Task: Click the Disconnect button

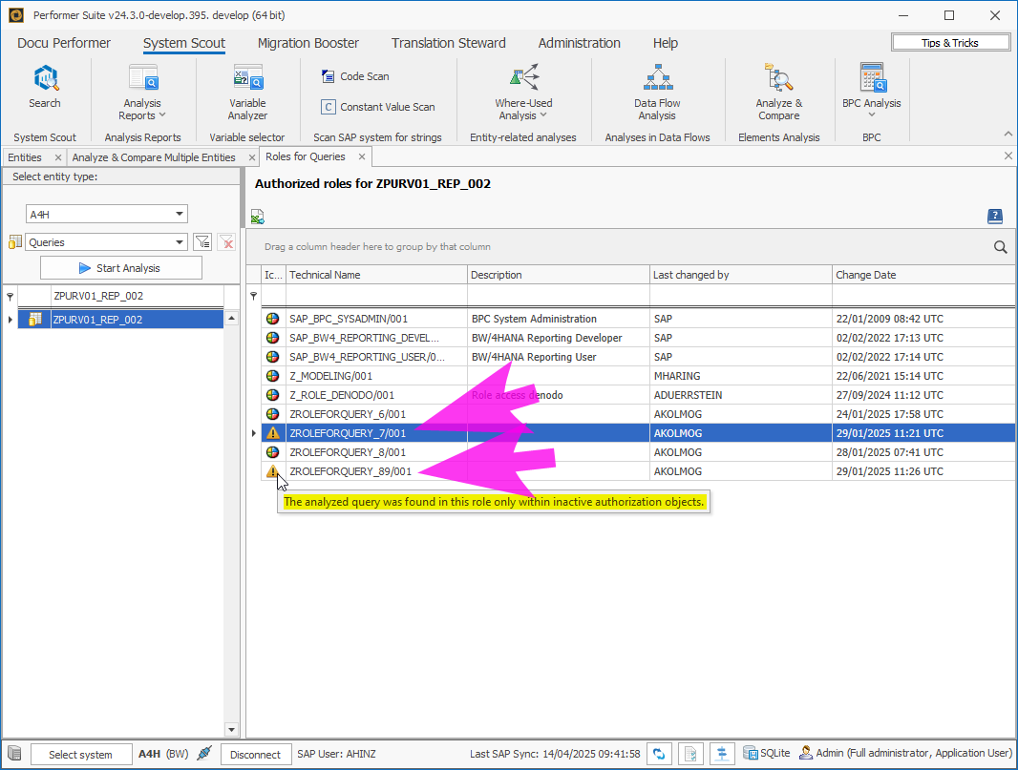Action: click(256, 755)
